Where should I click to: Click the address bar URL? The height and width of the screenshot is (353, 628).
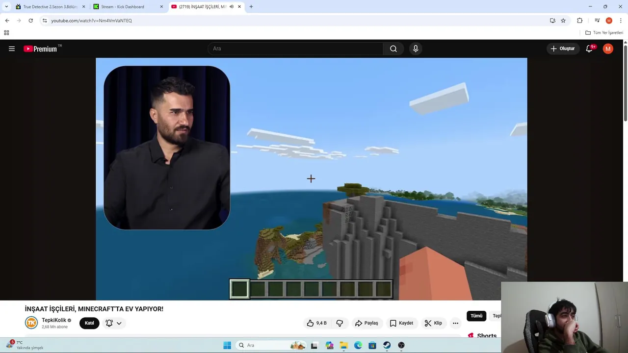(92, 21)
